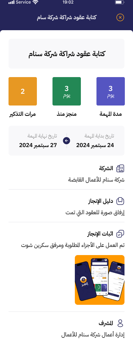Select the green منجز منذ 3 days tile
The height and width of the screenshot is (346, 133).
click(67, 91)
